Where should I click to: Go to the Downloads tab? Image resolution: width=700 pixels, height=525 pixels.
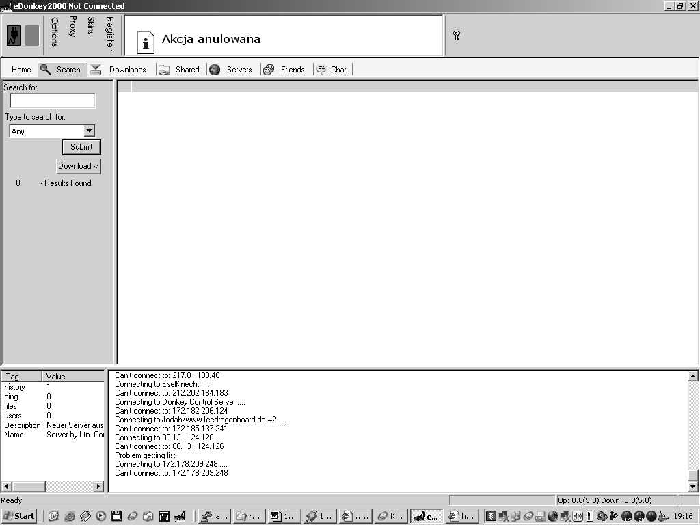point(119,70)
